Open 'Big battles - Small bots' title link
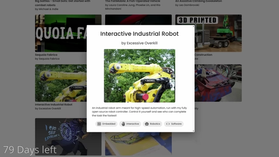Image resolution: width=279 pixels, height=157 pixels. [x=63, y=3]
